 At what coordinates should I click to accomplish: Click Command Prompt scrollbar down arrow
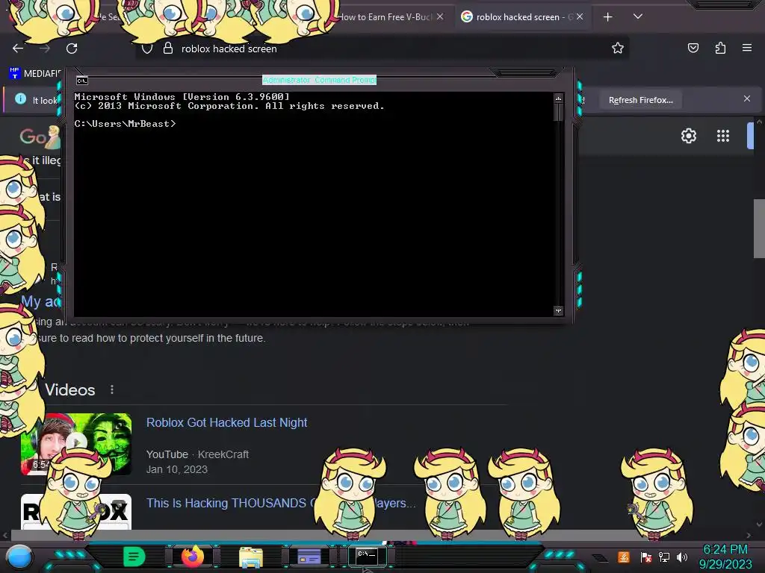(559, 310)
